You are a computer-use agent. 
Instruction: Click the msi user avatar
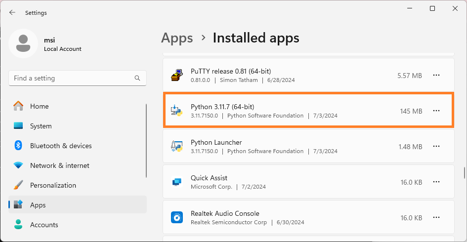[23, 43]
